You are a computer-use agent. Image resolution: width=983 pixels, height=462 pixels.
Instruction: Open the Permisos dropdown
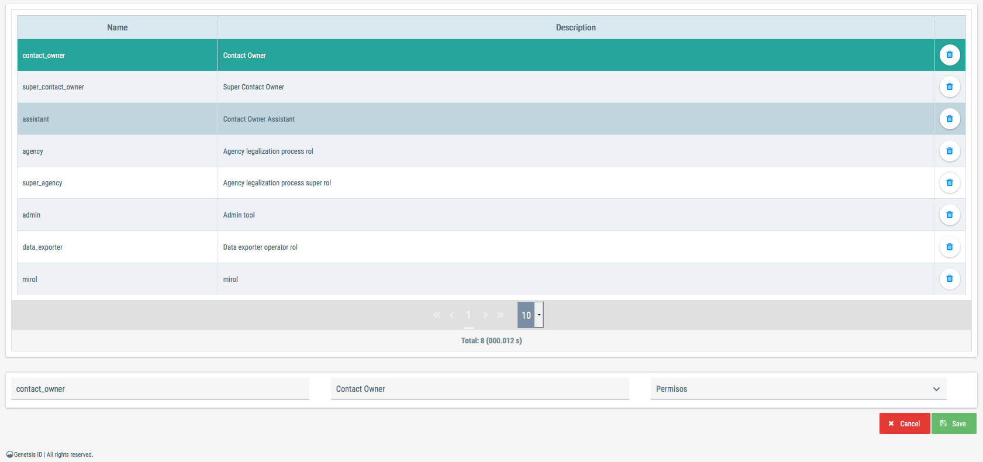[x=798, y=389]
